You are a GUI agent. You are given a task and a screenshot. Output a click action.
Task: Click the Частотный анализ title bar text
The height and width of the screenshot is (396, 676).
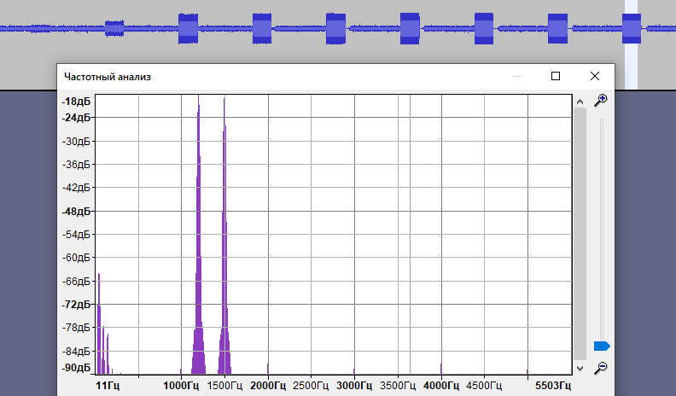click(x=108, y=77)
